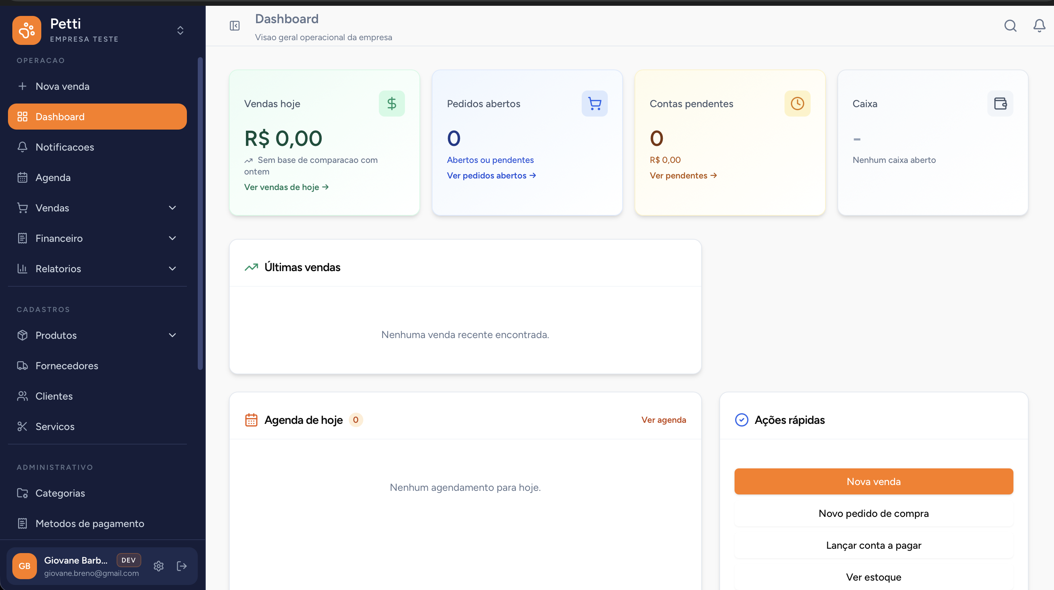Image resolution: width=1054 pixels, height=590 pixels.
Task: Click the Agenda calendar icon in sidebar
Action: (x=22, y=177)
